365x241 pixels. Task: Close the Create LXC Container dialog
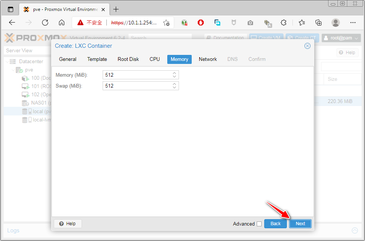pyautogui.click(x=307, y=46)
